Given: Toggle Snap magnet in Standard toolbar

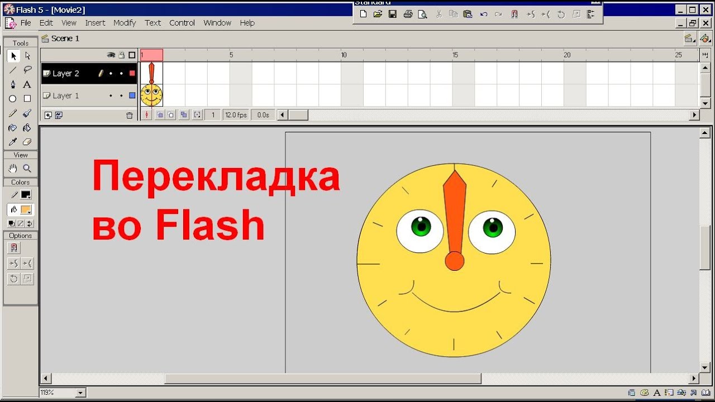Looking at the screenshot, I should point(514,15).
